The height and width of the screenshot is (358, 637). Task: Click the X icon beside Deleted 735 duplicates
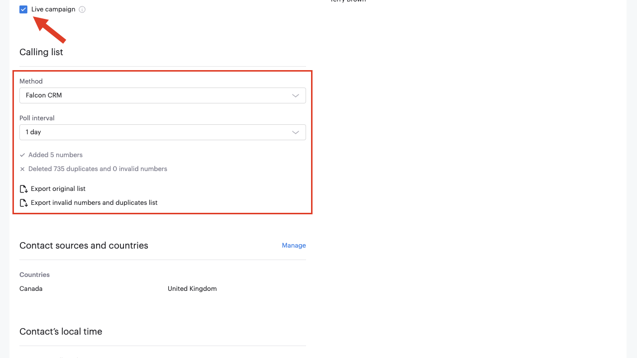pos(22,169)
